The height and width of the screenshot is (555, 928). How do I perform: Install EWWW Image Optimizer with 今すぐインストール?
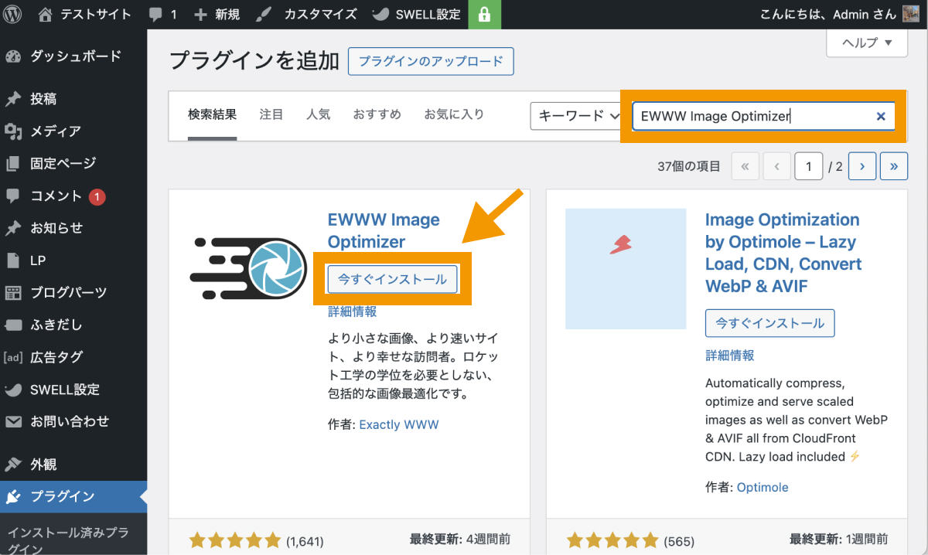pyautogui.click(x=392, y=279)
